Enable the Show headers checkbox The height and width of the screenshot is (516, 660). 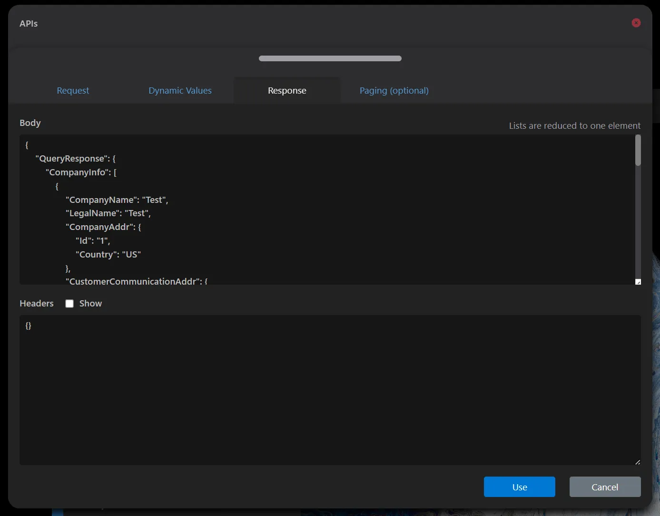69,304
